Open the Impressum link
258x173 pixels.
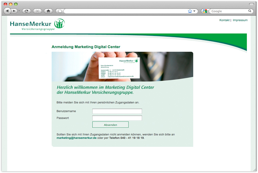point(240,20)
